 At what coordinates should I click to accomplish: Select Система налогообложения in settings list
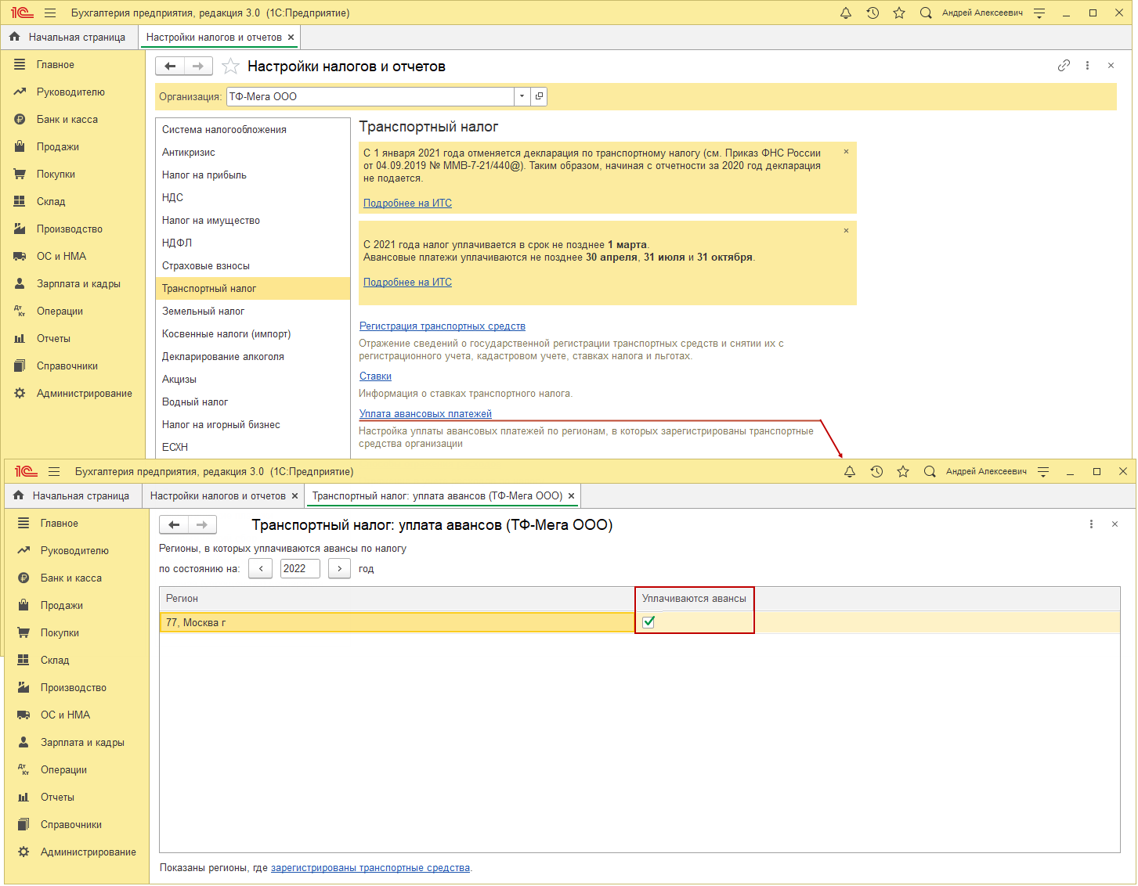click(x=252, y=130)
